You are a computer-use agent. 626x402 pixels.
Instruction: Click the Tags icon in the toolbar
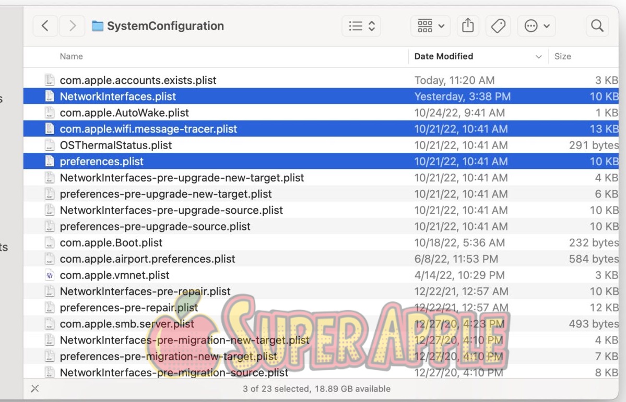click(498, 26)
